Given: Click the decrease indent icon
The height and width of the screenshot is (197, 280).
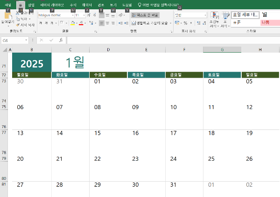Looking at the screenshot, I should point(120,23).
